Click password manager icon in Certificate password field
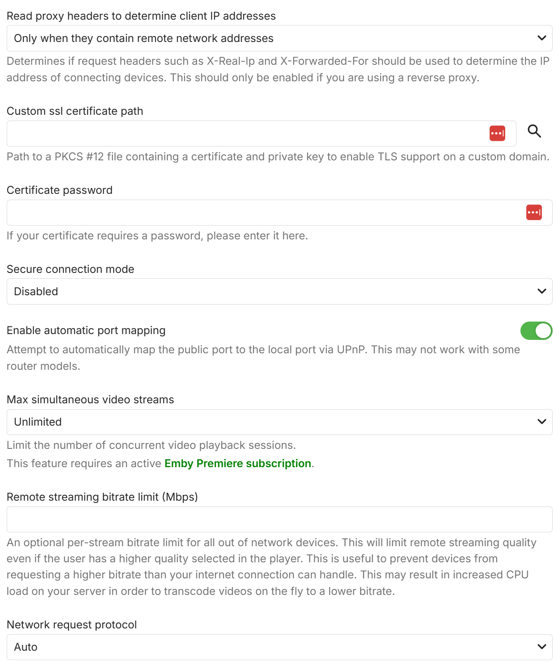The image size is (558, 661). (x=534, y=213)
